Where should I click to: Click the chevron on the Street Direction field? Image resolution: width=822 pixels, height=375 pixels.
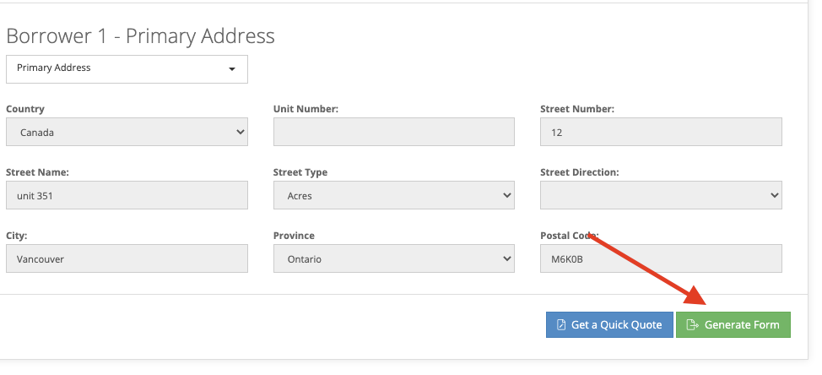click(x=774, y=195)
